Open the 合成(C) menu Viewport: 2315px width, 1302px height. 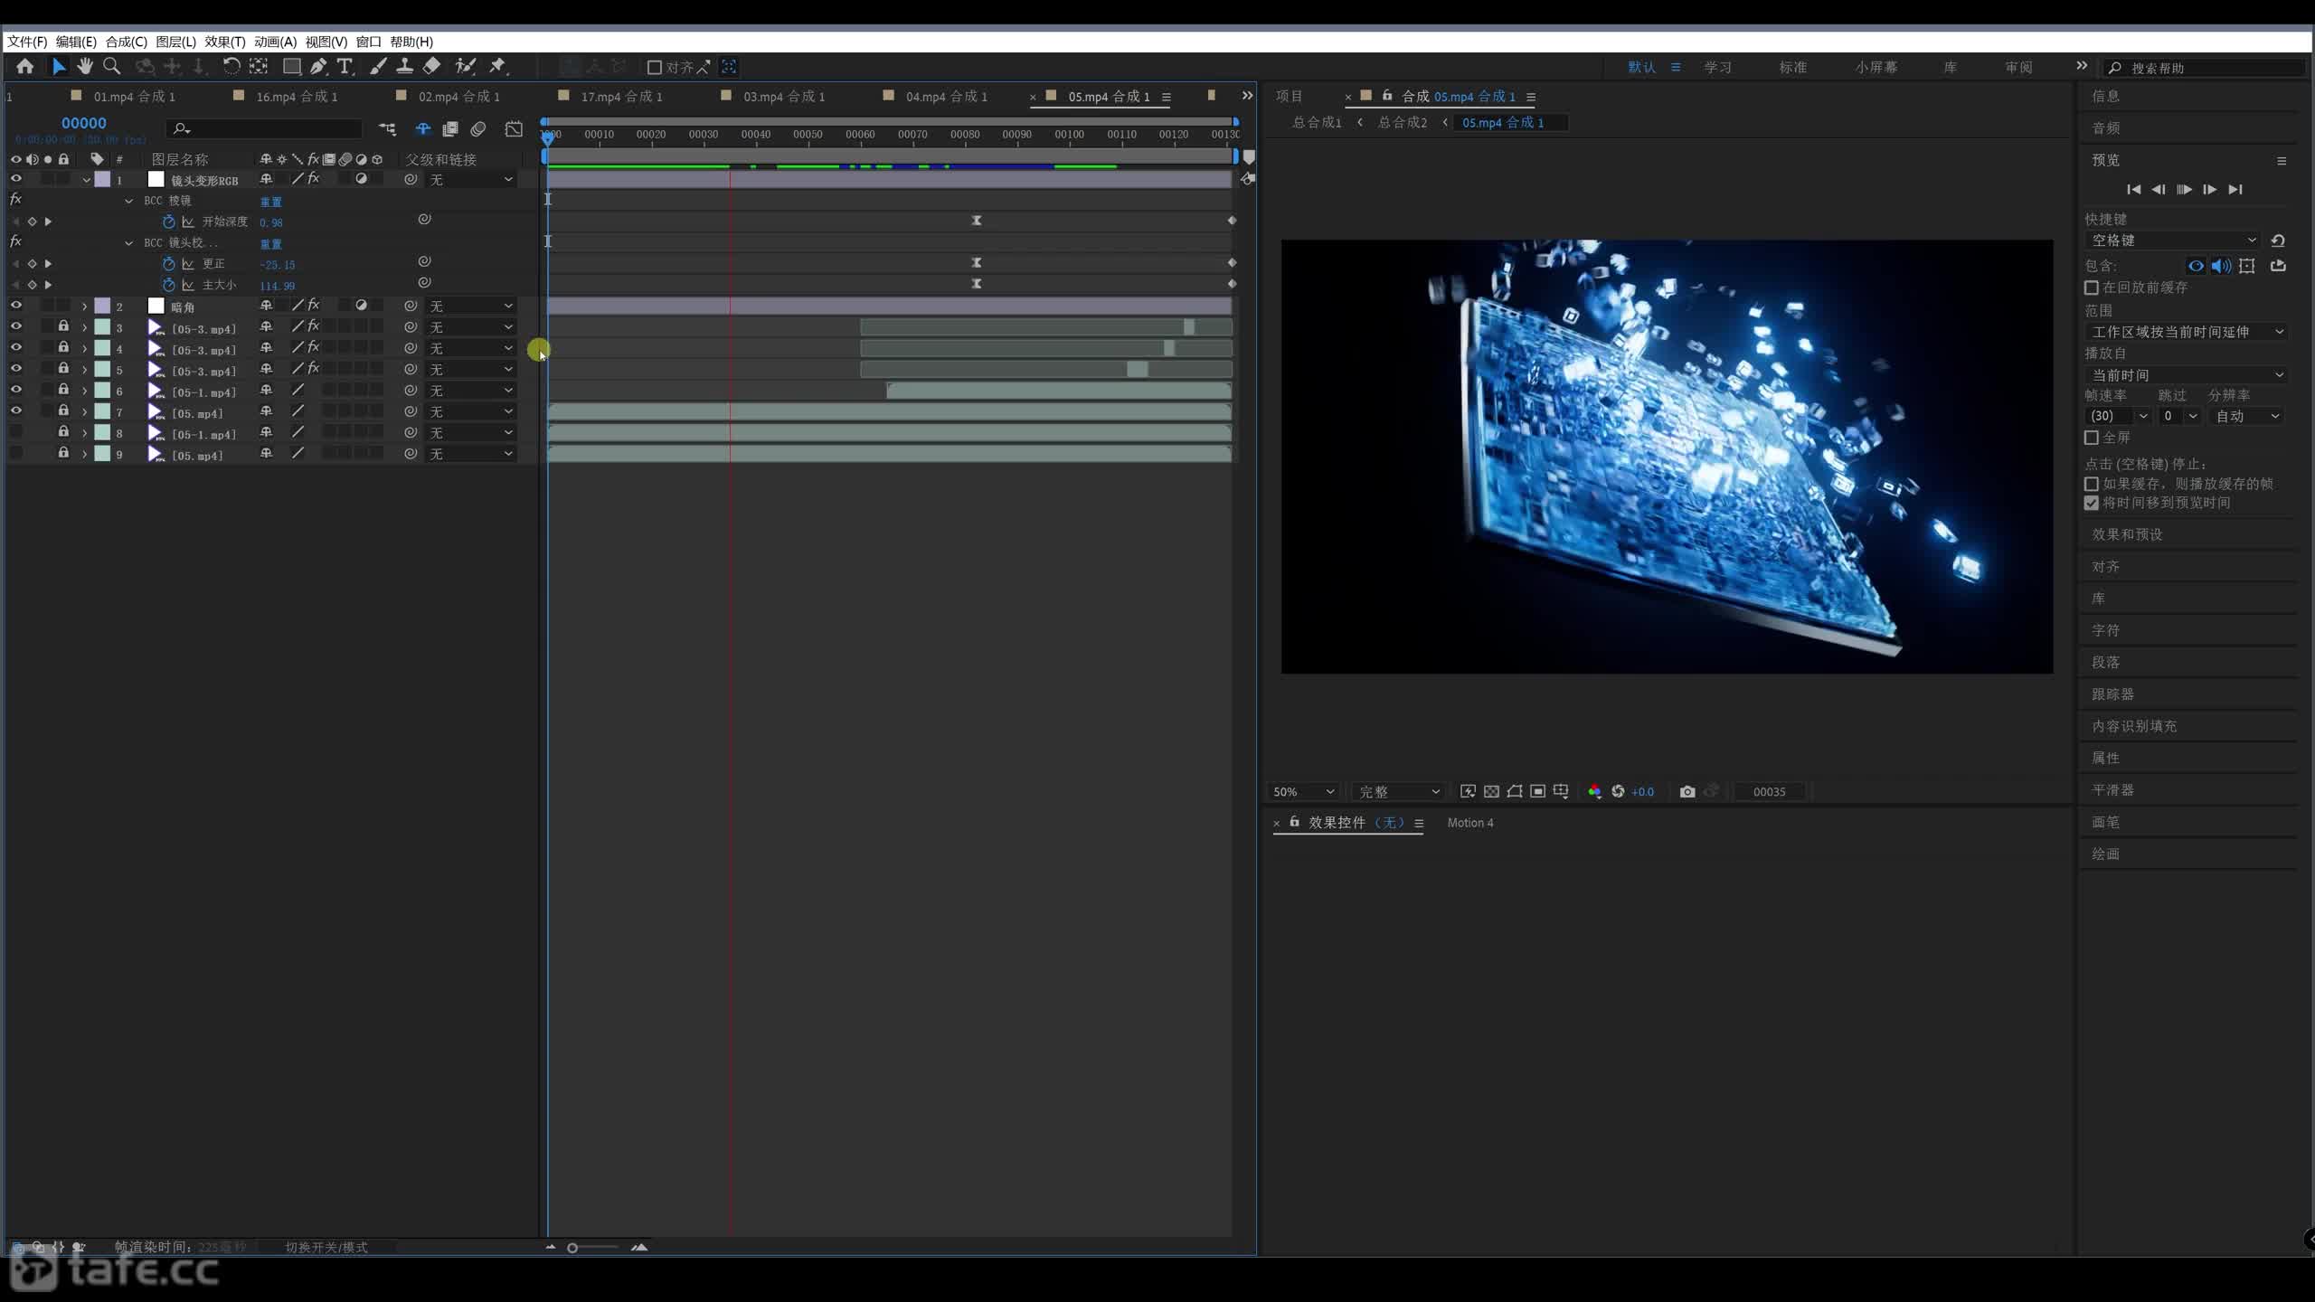[x=126, y=42]
